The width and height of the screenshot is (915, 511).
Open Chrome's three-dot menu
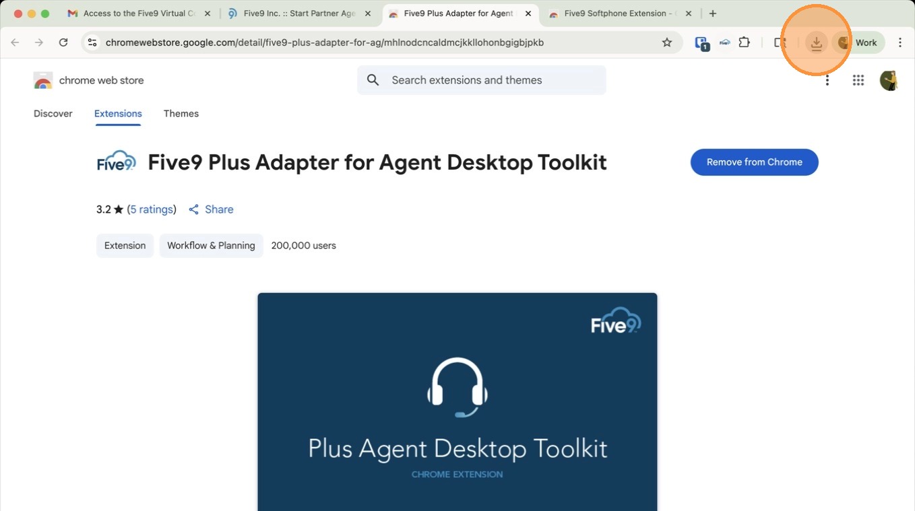(x=900, y=42)
